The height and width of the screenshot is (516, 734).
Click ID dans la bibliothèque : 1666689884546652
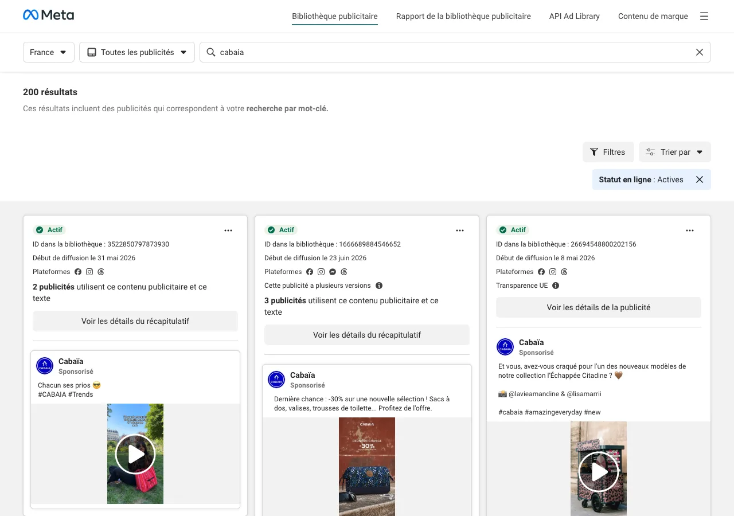tap(333, 244)
